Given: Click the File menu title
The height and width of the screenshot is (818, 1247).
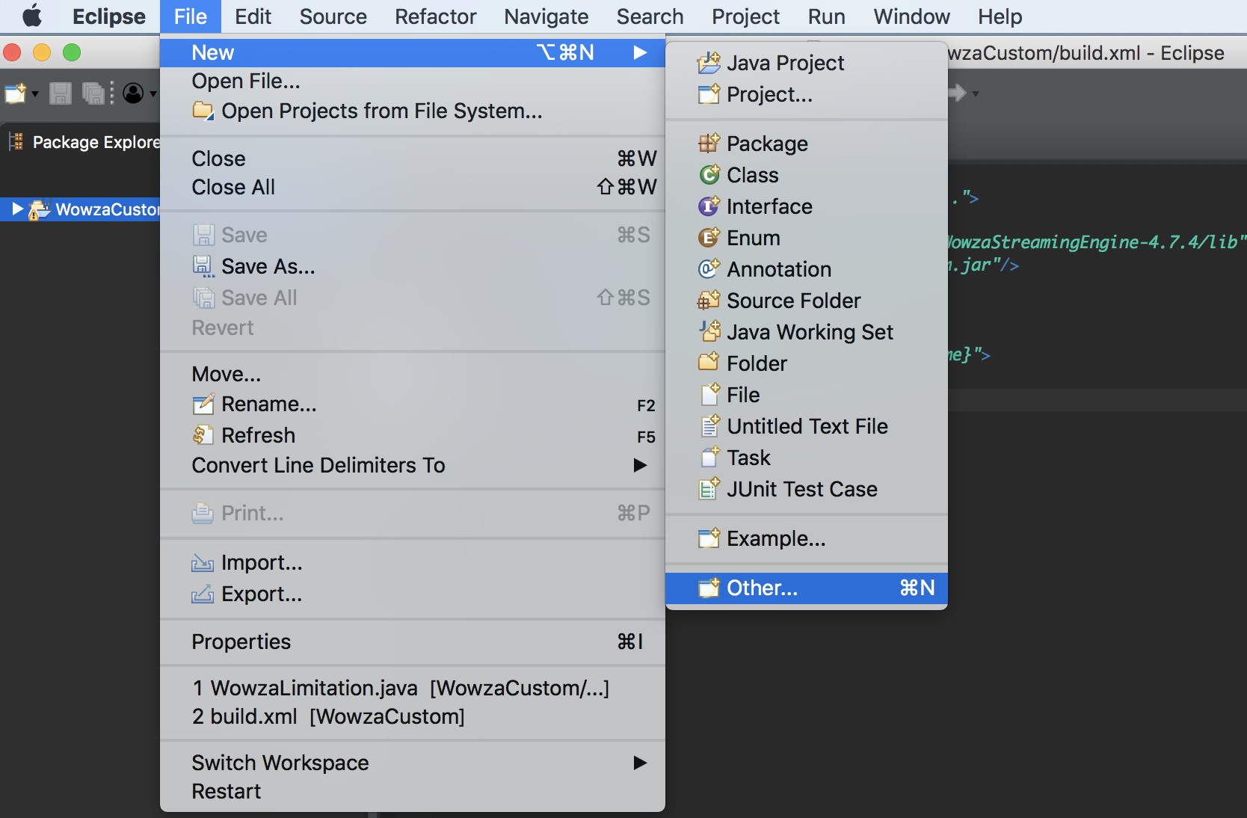Looking at the screenshot, I should tap(190, 16).
